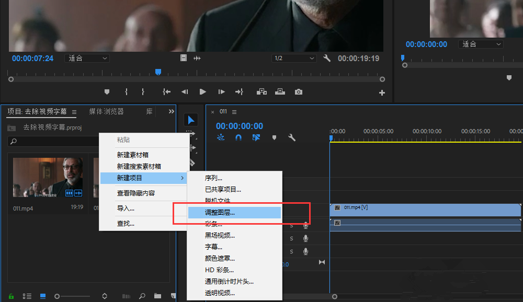Export a frame with the camera icon
The height and width of the screenshot is (302, 523).
click(x=299, y=92)
